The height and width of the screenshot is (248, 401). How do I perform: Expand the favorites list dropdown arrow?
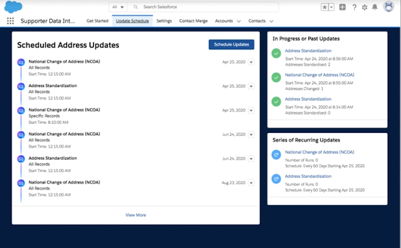(x=331, y=7)
